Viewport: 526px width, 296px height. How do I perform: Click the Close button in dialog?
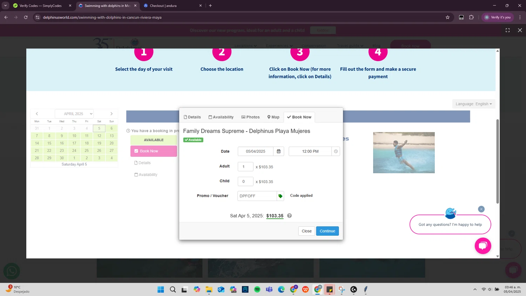pos(306,231)
